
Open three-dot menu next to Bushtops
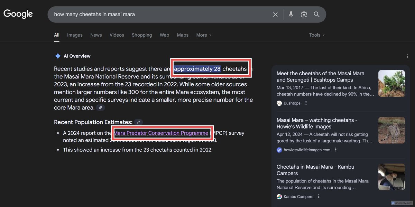click(306, 103)
